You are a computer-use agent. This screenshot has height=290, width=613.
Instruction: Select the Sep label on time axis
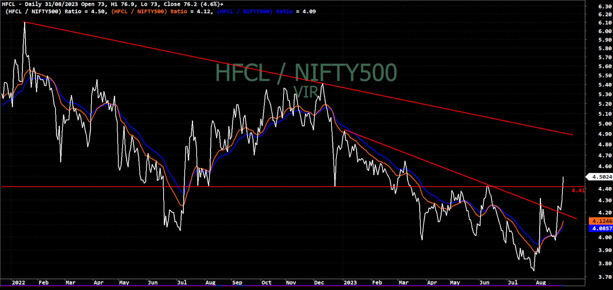pyautogui.click(x=237, y=283)
